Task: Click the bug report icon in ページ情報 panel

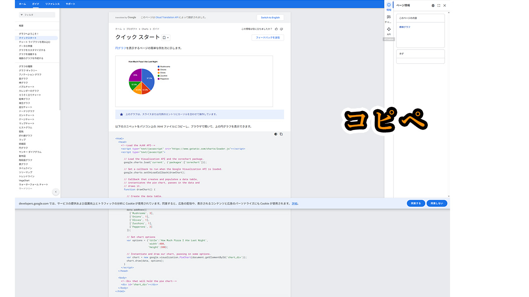Action: 433,5
